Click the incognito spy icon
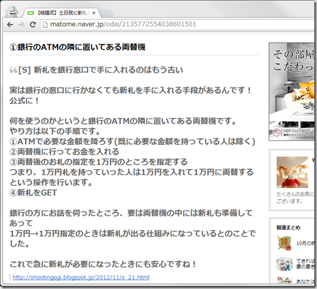Screen dimensions: 317x289 click(x=11, y=12)
